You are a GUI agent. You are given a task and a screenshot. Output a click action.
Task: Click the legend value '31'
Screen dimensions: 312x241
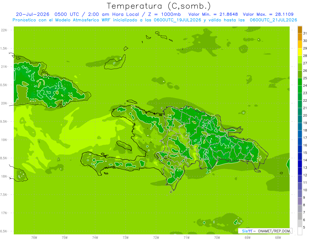pyautogui.click(x=305, y=33)
